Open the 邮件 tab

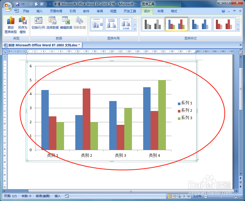click(x=86, y=11)
